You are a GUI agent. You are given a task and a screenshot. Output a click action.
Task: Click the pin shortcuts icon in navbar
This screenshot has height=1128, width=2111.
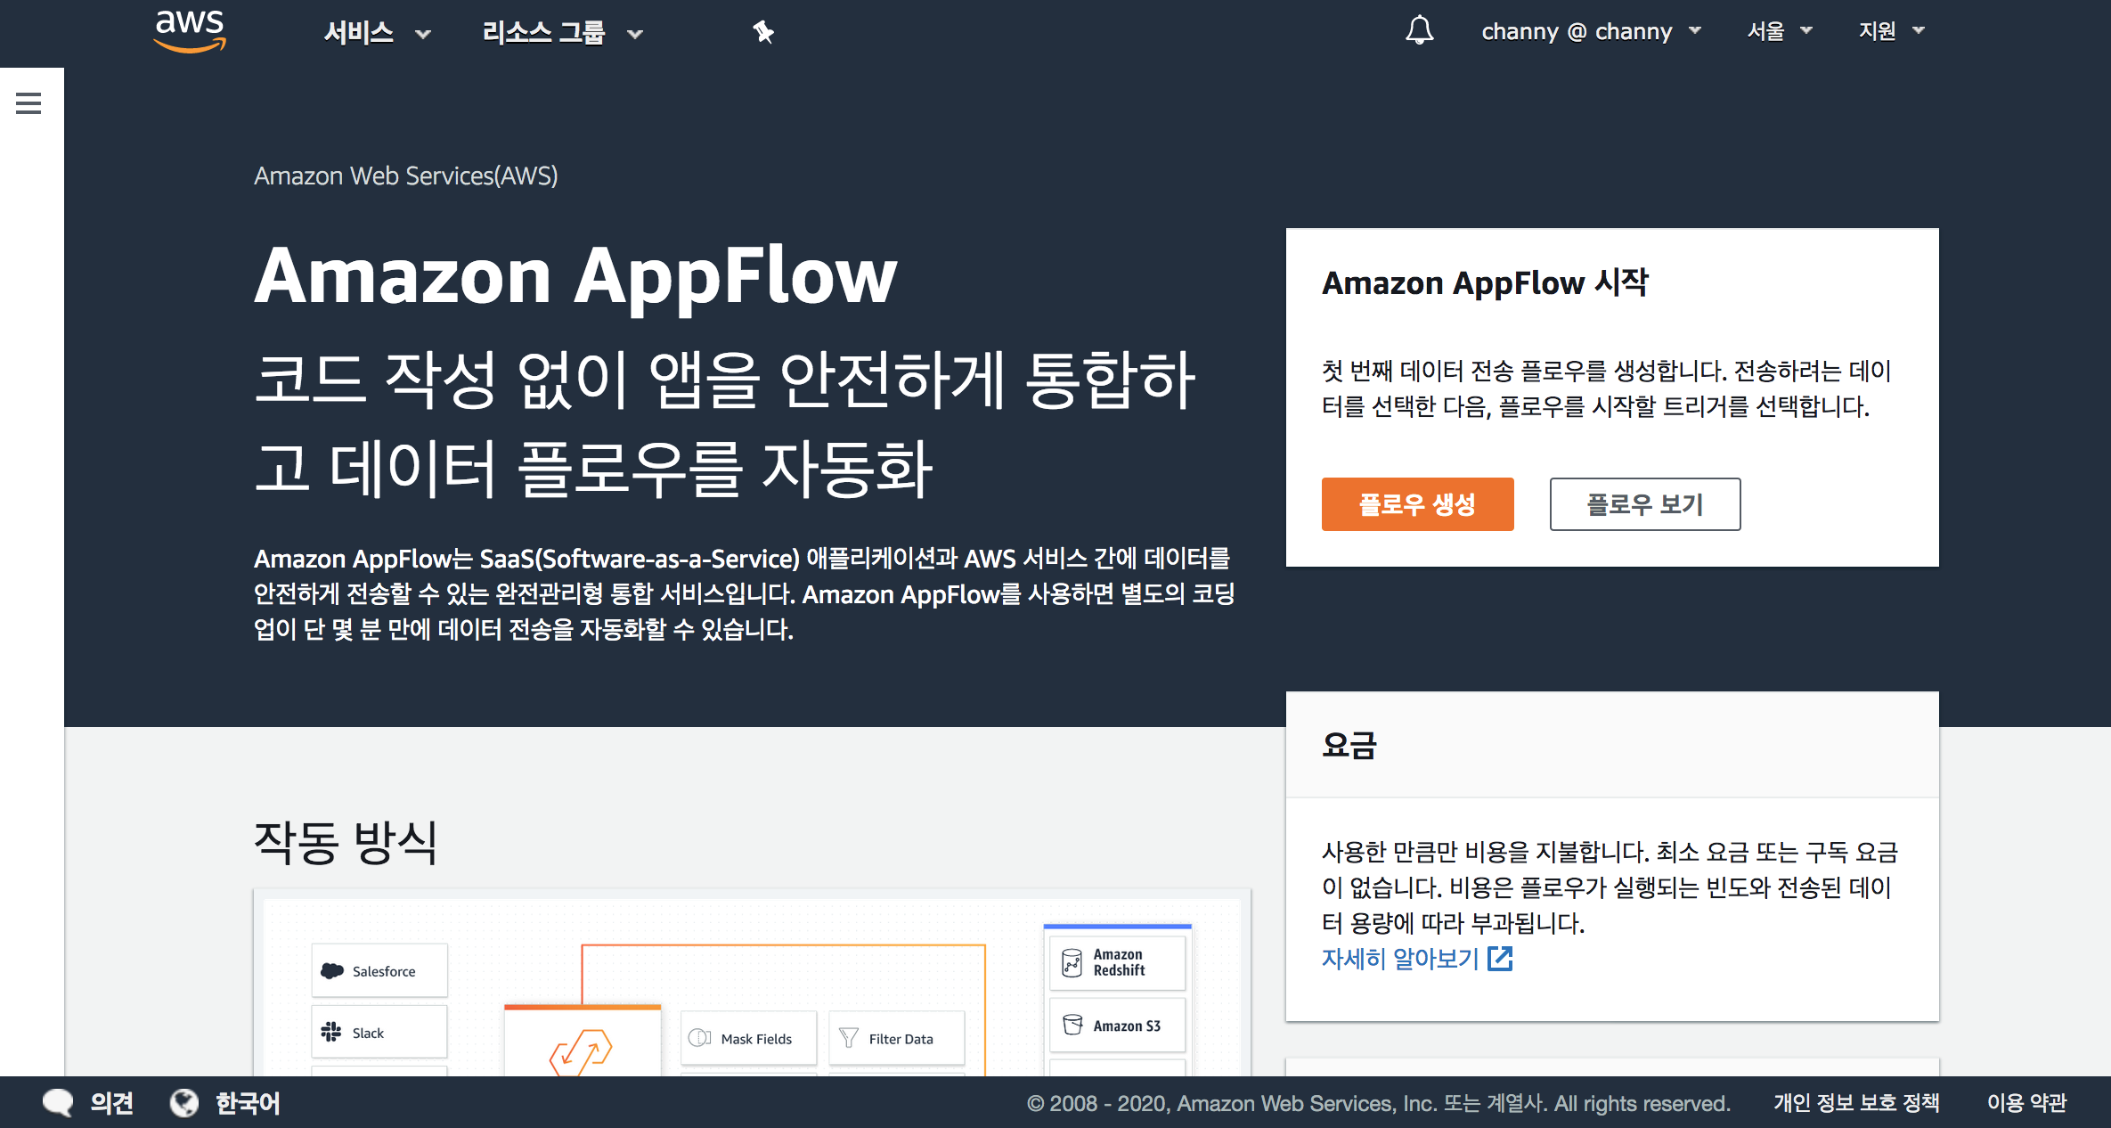763,33
